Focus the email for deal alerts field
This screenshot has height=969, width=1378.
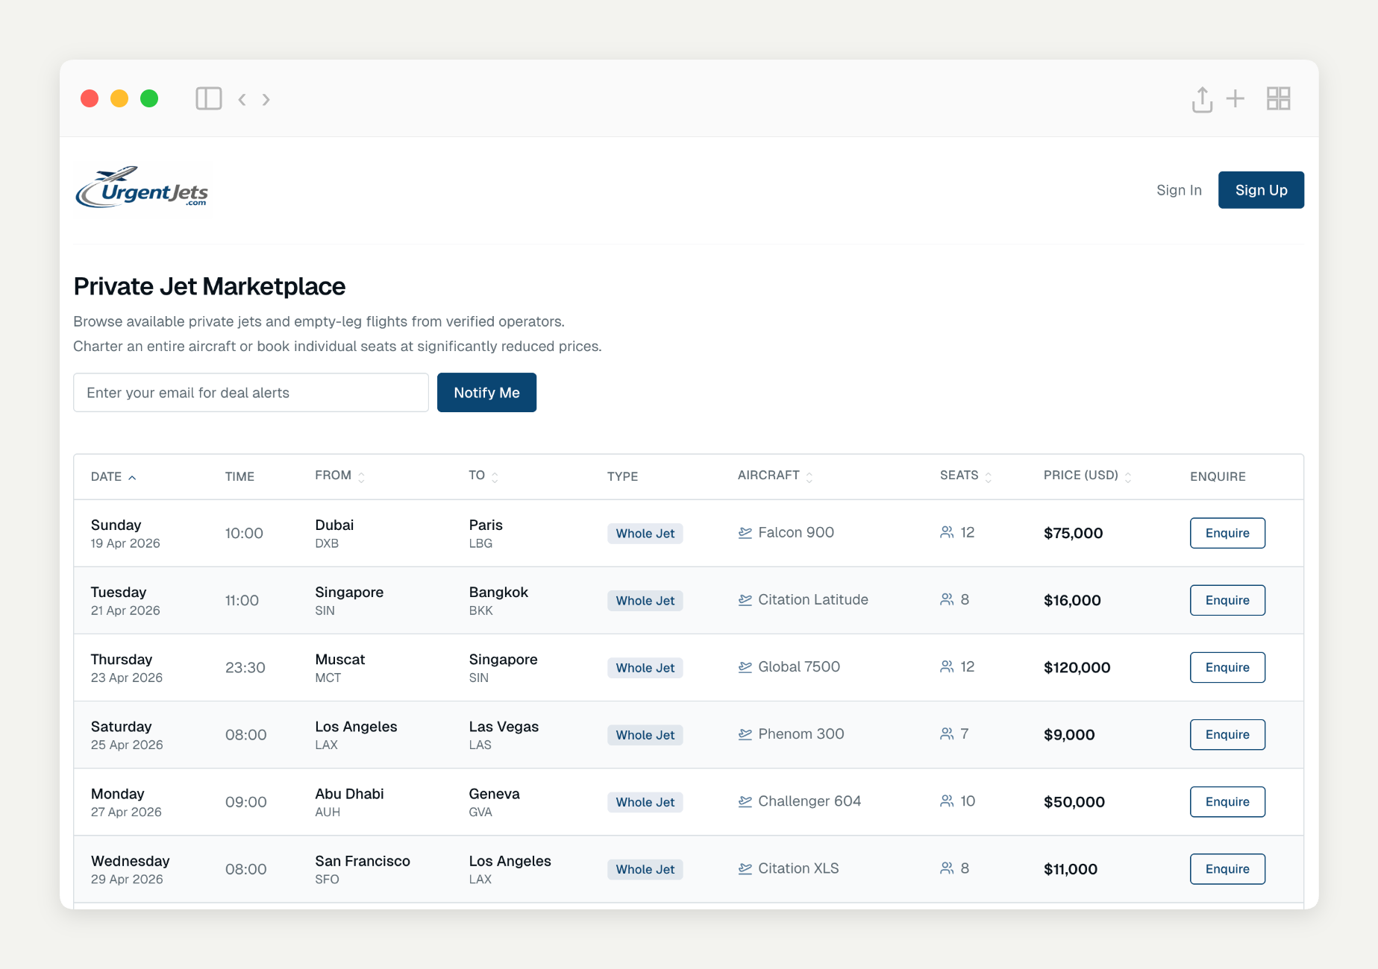click(x=251, y=393)
